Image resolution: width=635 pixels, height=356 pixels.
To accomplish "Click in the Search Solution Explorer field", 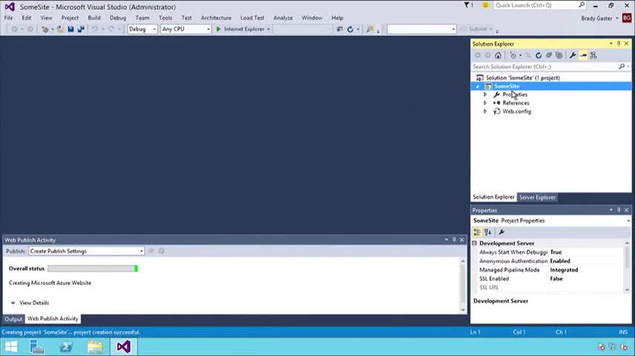I will pos(544,67).
